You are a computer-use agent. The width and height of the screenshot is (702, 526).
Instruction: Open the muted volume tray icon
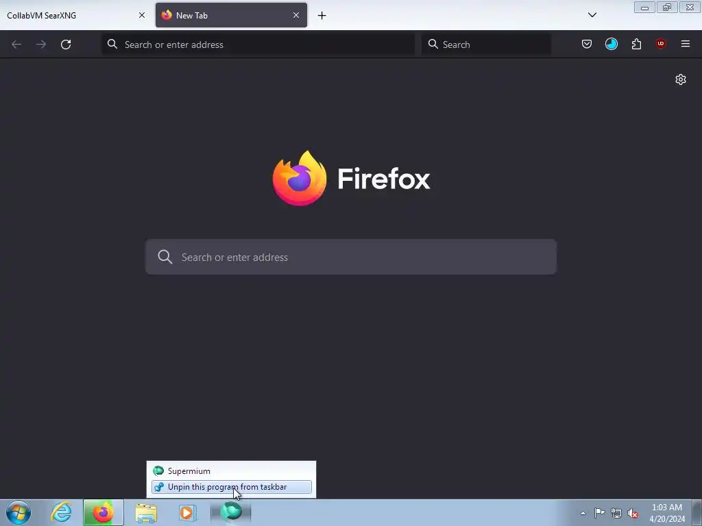pos(633,513)
